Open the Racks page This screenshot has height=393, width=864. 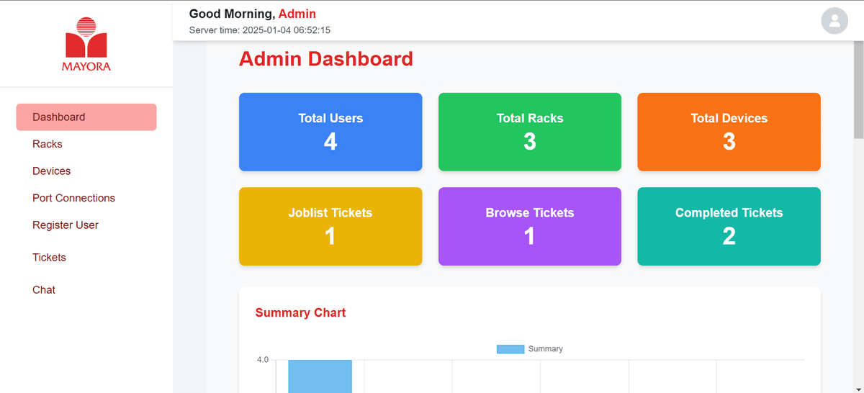pyautogui.click(x=48, y=144)
